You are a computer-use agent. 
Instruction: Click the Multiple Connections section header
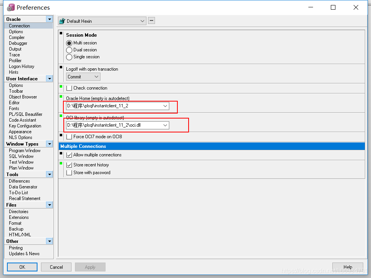coord(211,146)
